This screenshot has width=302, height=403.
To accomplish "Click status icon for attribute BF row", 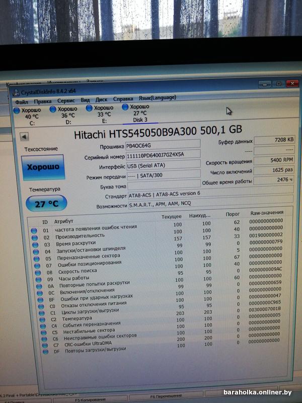I will tap(40, 300).
